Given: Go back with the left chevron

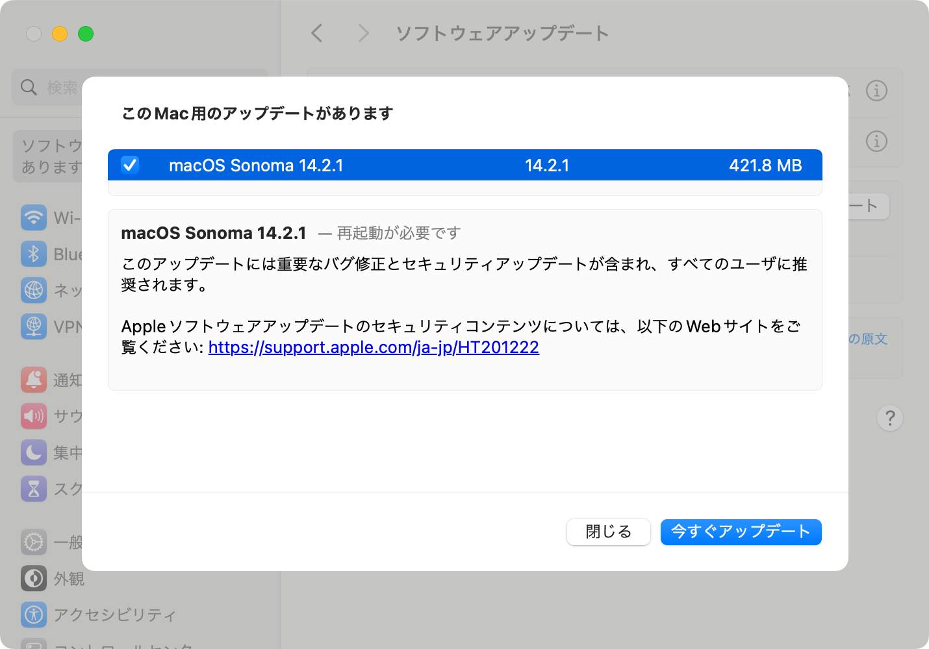Looking at the screenshot, I should click(317, 33).
